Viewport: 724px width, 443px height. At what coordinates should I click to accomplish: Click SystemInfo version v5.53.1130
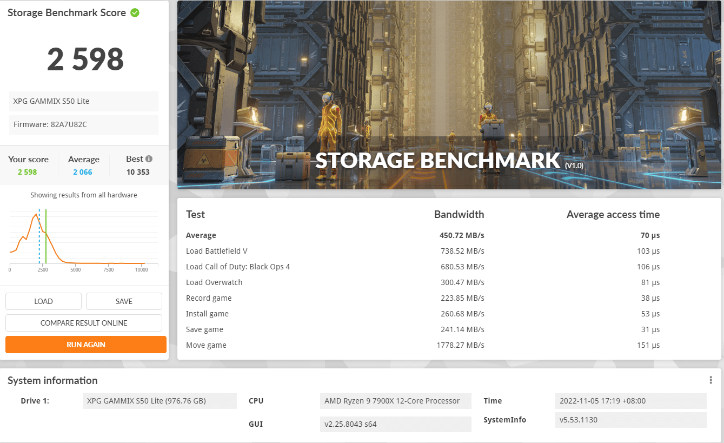click(630, 420)
